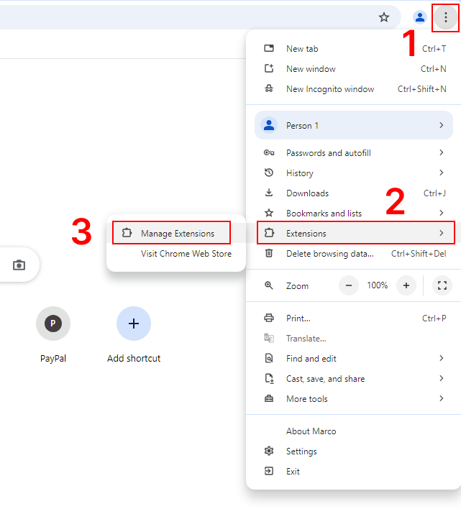Click the Zoom magnifier icon

(x=269, y=285)
